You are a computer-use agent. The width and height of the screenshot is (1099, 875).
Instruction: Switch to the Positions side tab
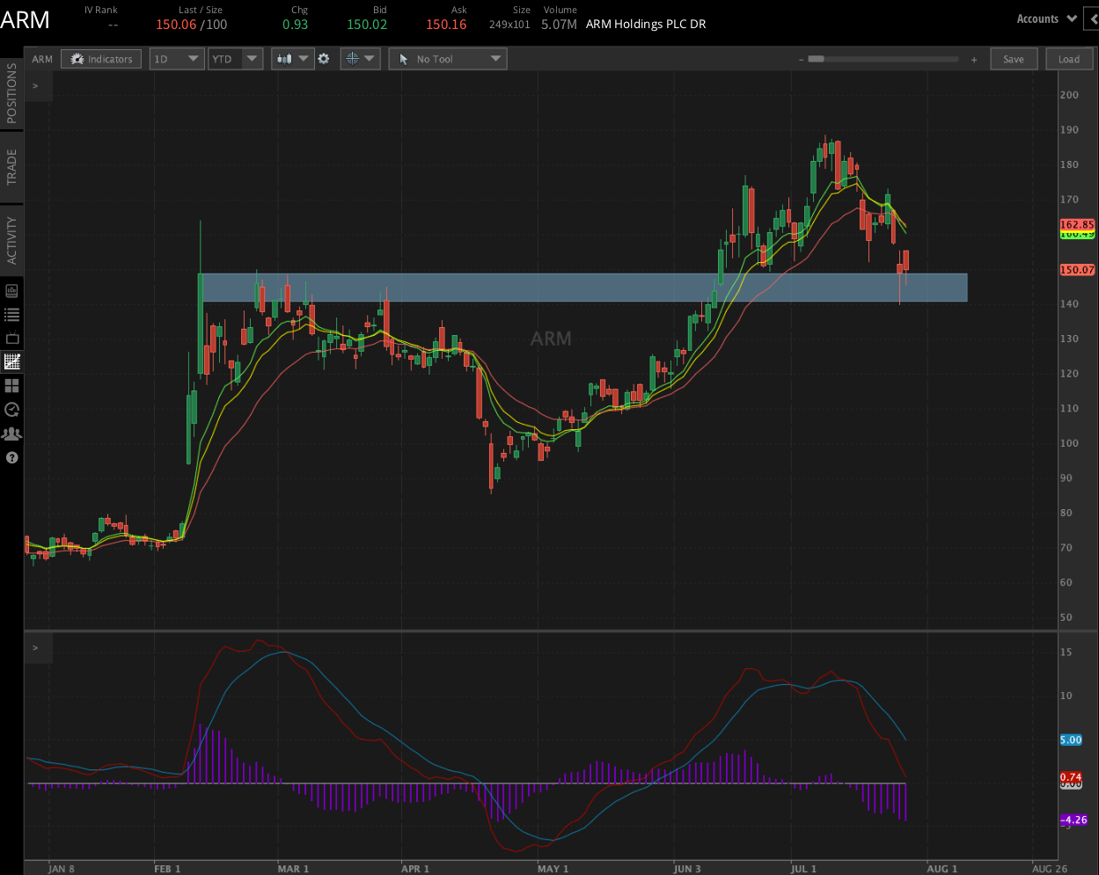click(12, 93)
